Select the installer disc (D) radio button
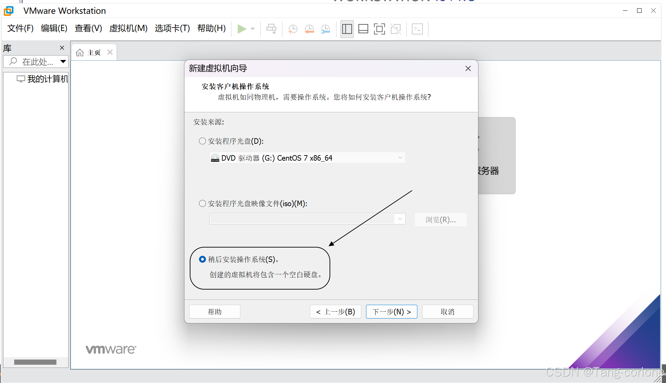This screenshot has height=383, width=666. point(202,141)
